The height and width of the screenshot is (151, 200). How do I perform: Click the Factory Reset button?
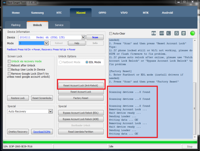click(81, 98)
